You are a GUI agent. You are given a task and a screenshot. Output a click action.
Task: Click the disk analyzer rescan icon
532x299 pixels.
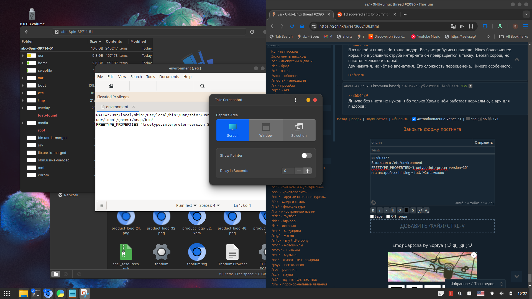point(252,32)
